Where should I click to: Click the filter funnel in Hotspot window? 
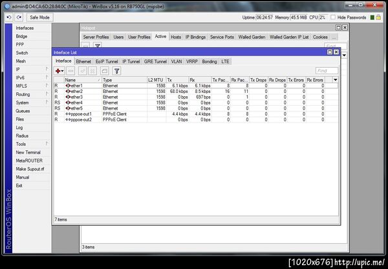point(98,45)
